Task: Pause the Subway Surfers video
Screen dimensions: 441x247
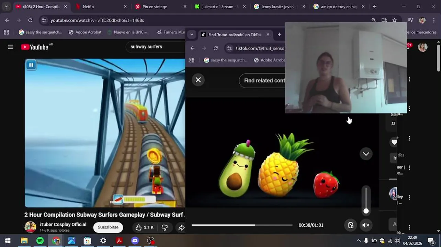Action: [x=31, y=65]
